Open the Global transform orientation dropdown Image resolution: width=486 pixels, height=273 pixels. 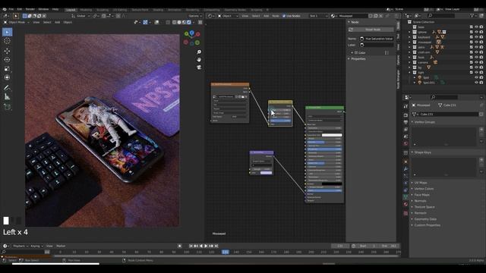pyautogui.click(x=81, y=16)
